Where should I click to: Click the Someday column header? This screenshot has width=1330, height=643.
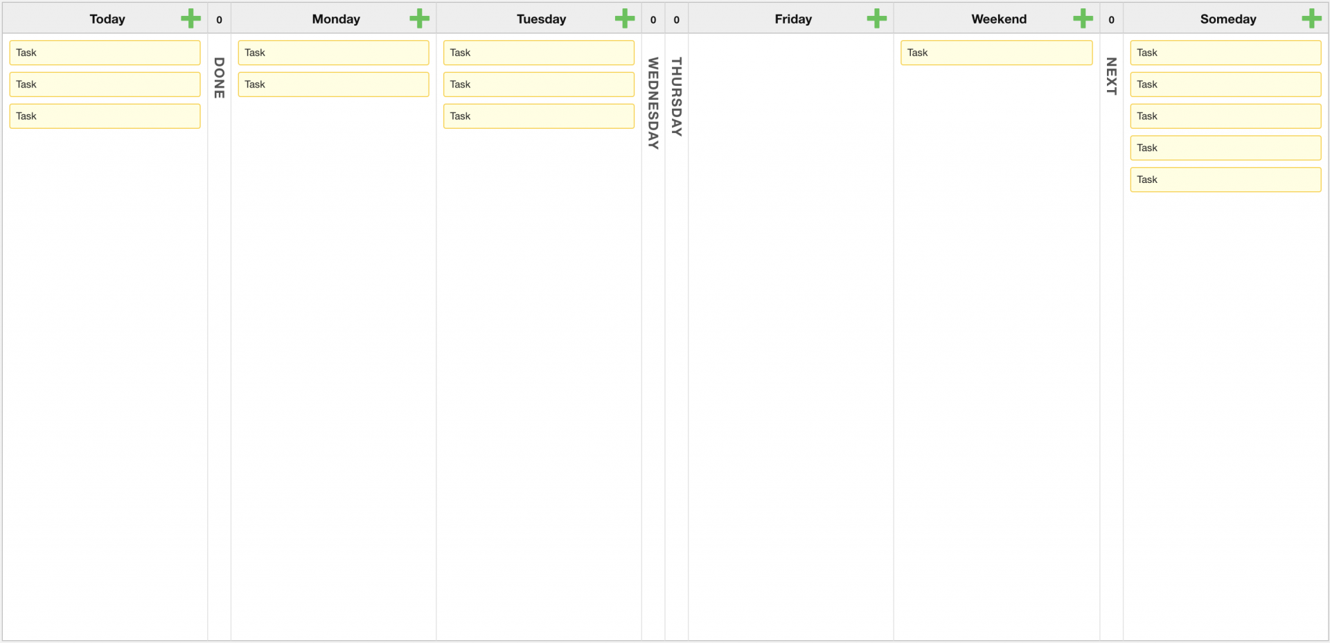[1228, 19]
